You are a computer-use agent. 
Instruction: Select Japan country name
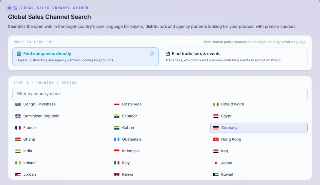(227, 163)
